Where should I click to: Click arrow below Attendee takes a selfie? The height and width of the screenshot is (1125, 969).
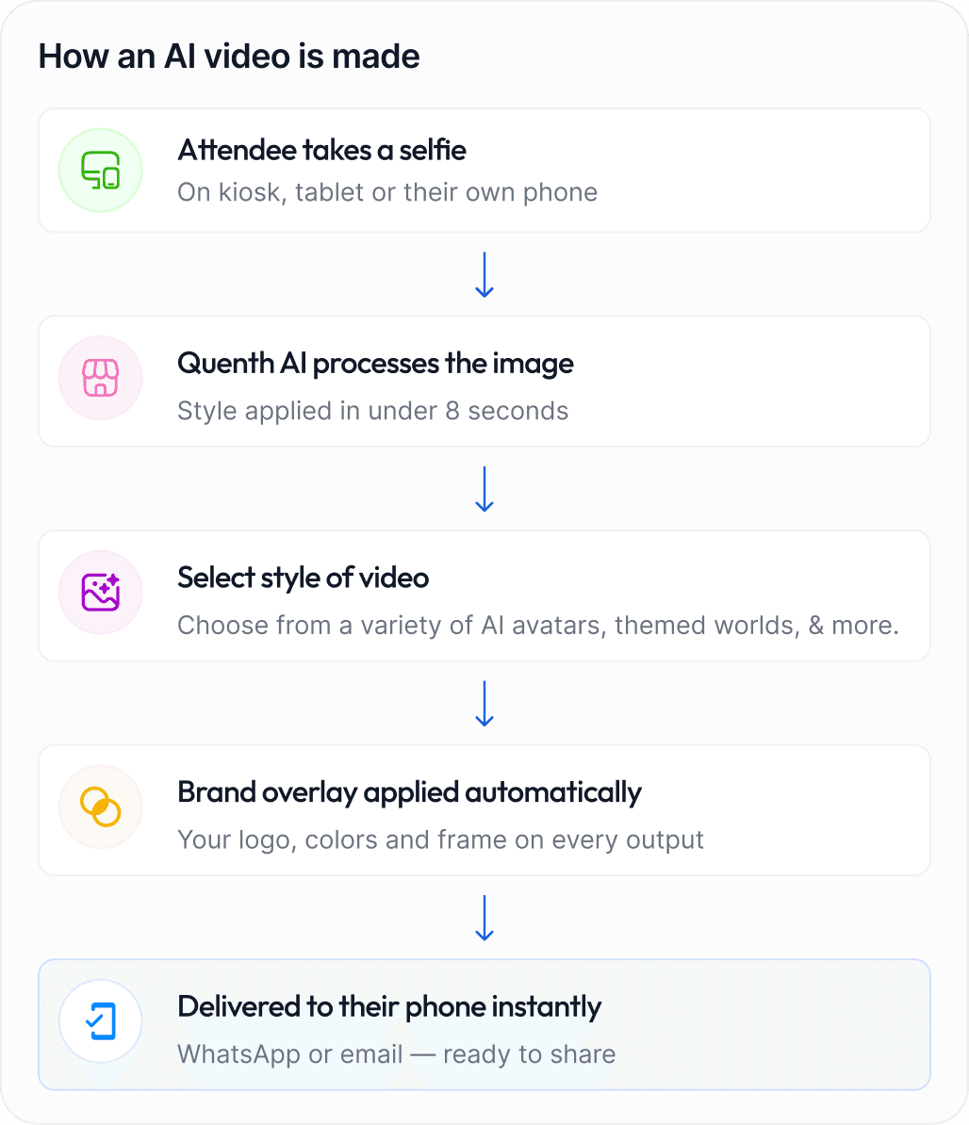(484, 274)
